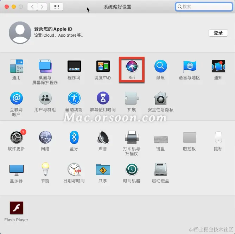The image size is (235, 234).
Task: Open the Siri preferences pane
Action: pos(132,66)
